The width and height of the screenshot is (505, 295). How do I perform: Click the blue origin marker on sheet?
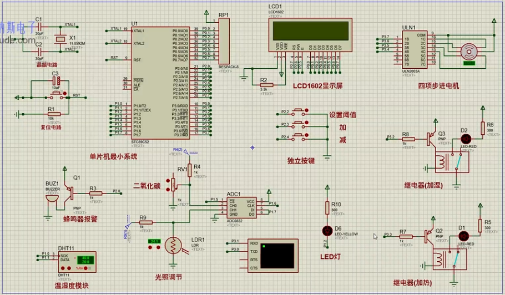[x=252, y=147]
